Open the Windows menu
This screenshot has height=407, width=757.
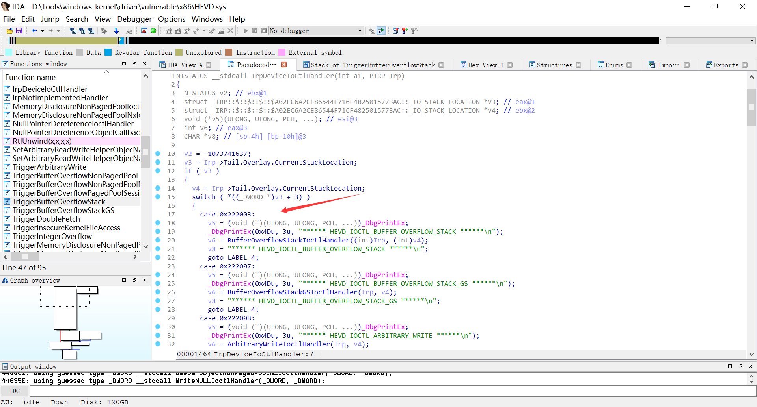[207, 19]
